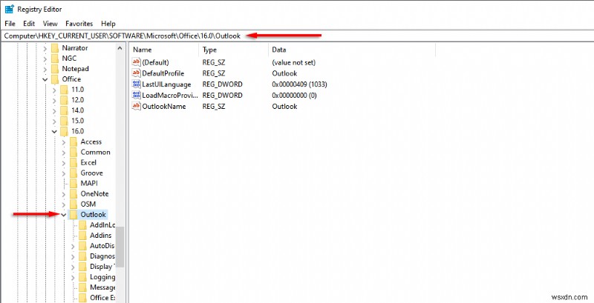Expand the Diagnos subkey
The width and height of the screenshot is (594, 303).
click(73, 256)
